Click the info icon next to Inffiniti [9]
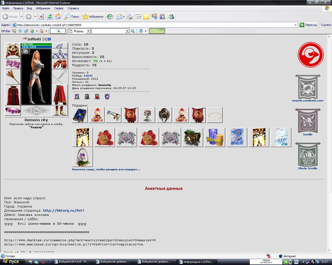 coord(49,39)
